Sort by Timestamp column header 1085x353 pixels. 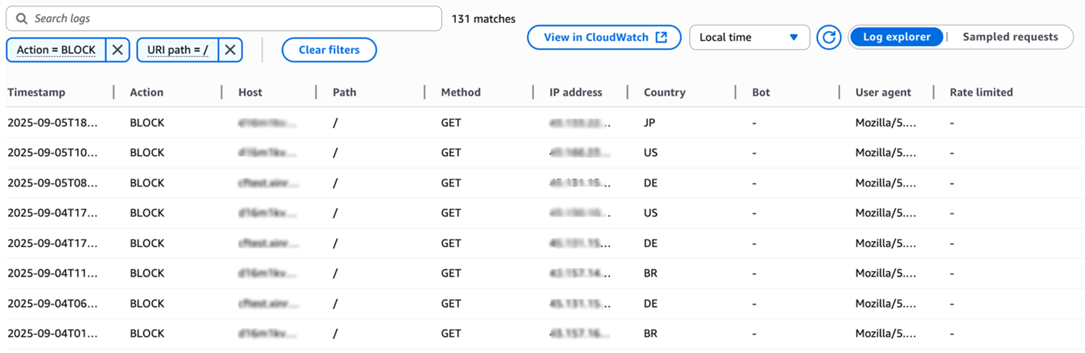[x=36, y=92]
